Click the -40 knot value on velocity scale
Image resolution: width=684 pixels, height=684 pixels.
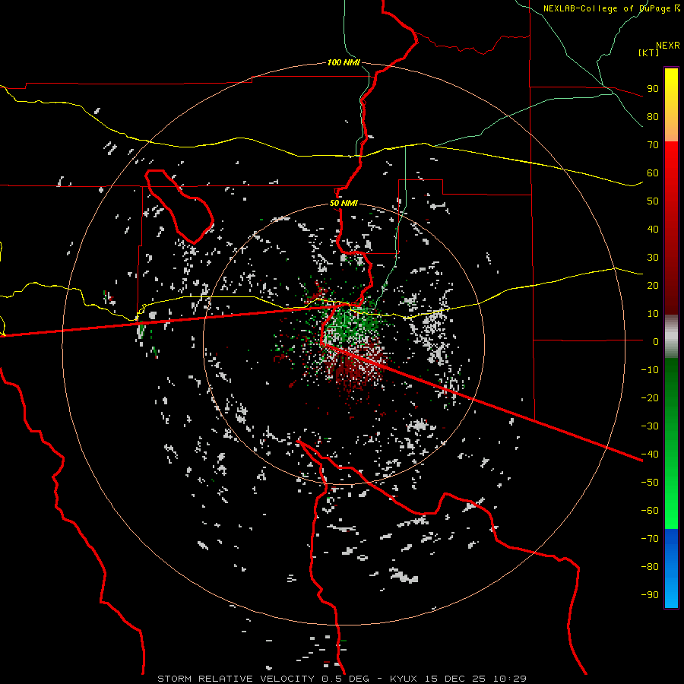click(650, 454)
